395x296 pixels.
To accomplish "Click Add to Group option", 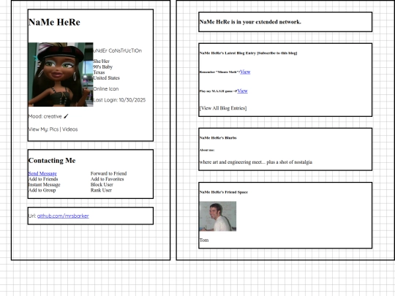I will [x=42, y=190].
